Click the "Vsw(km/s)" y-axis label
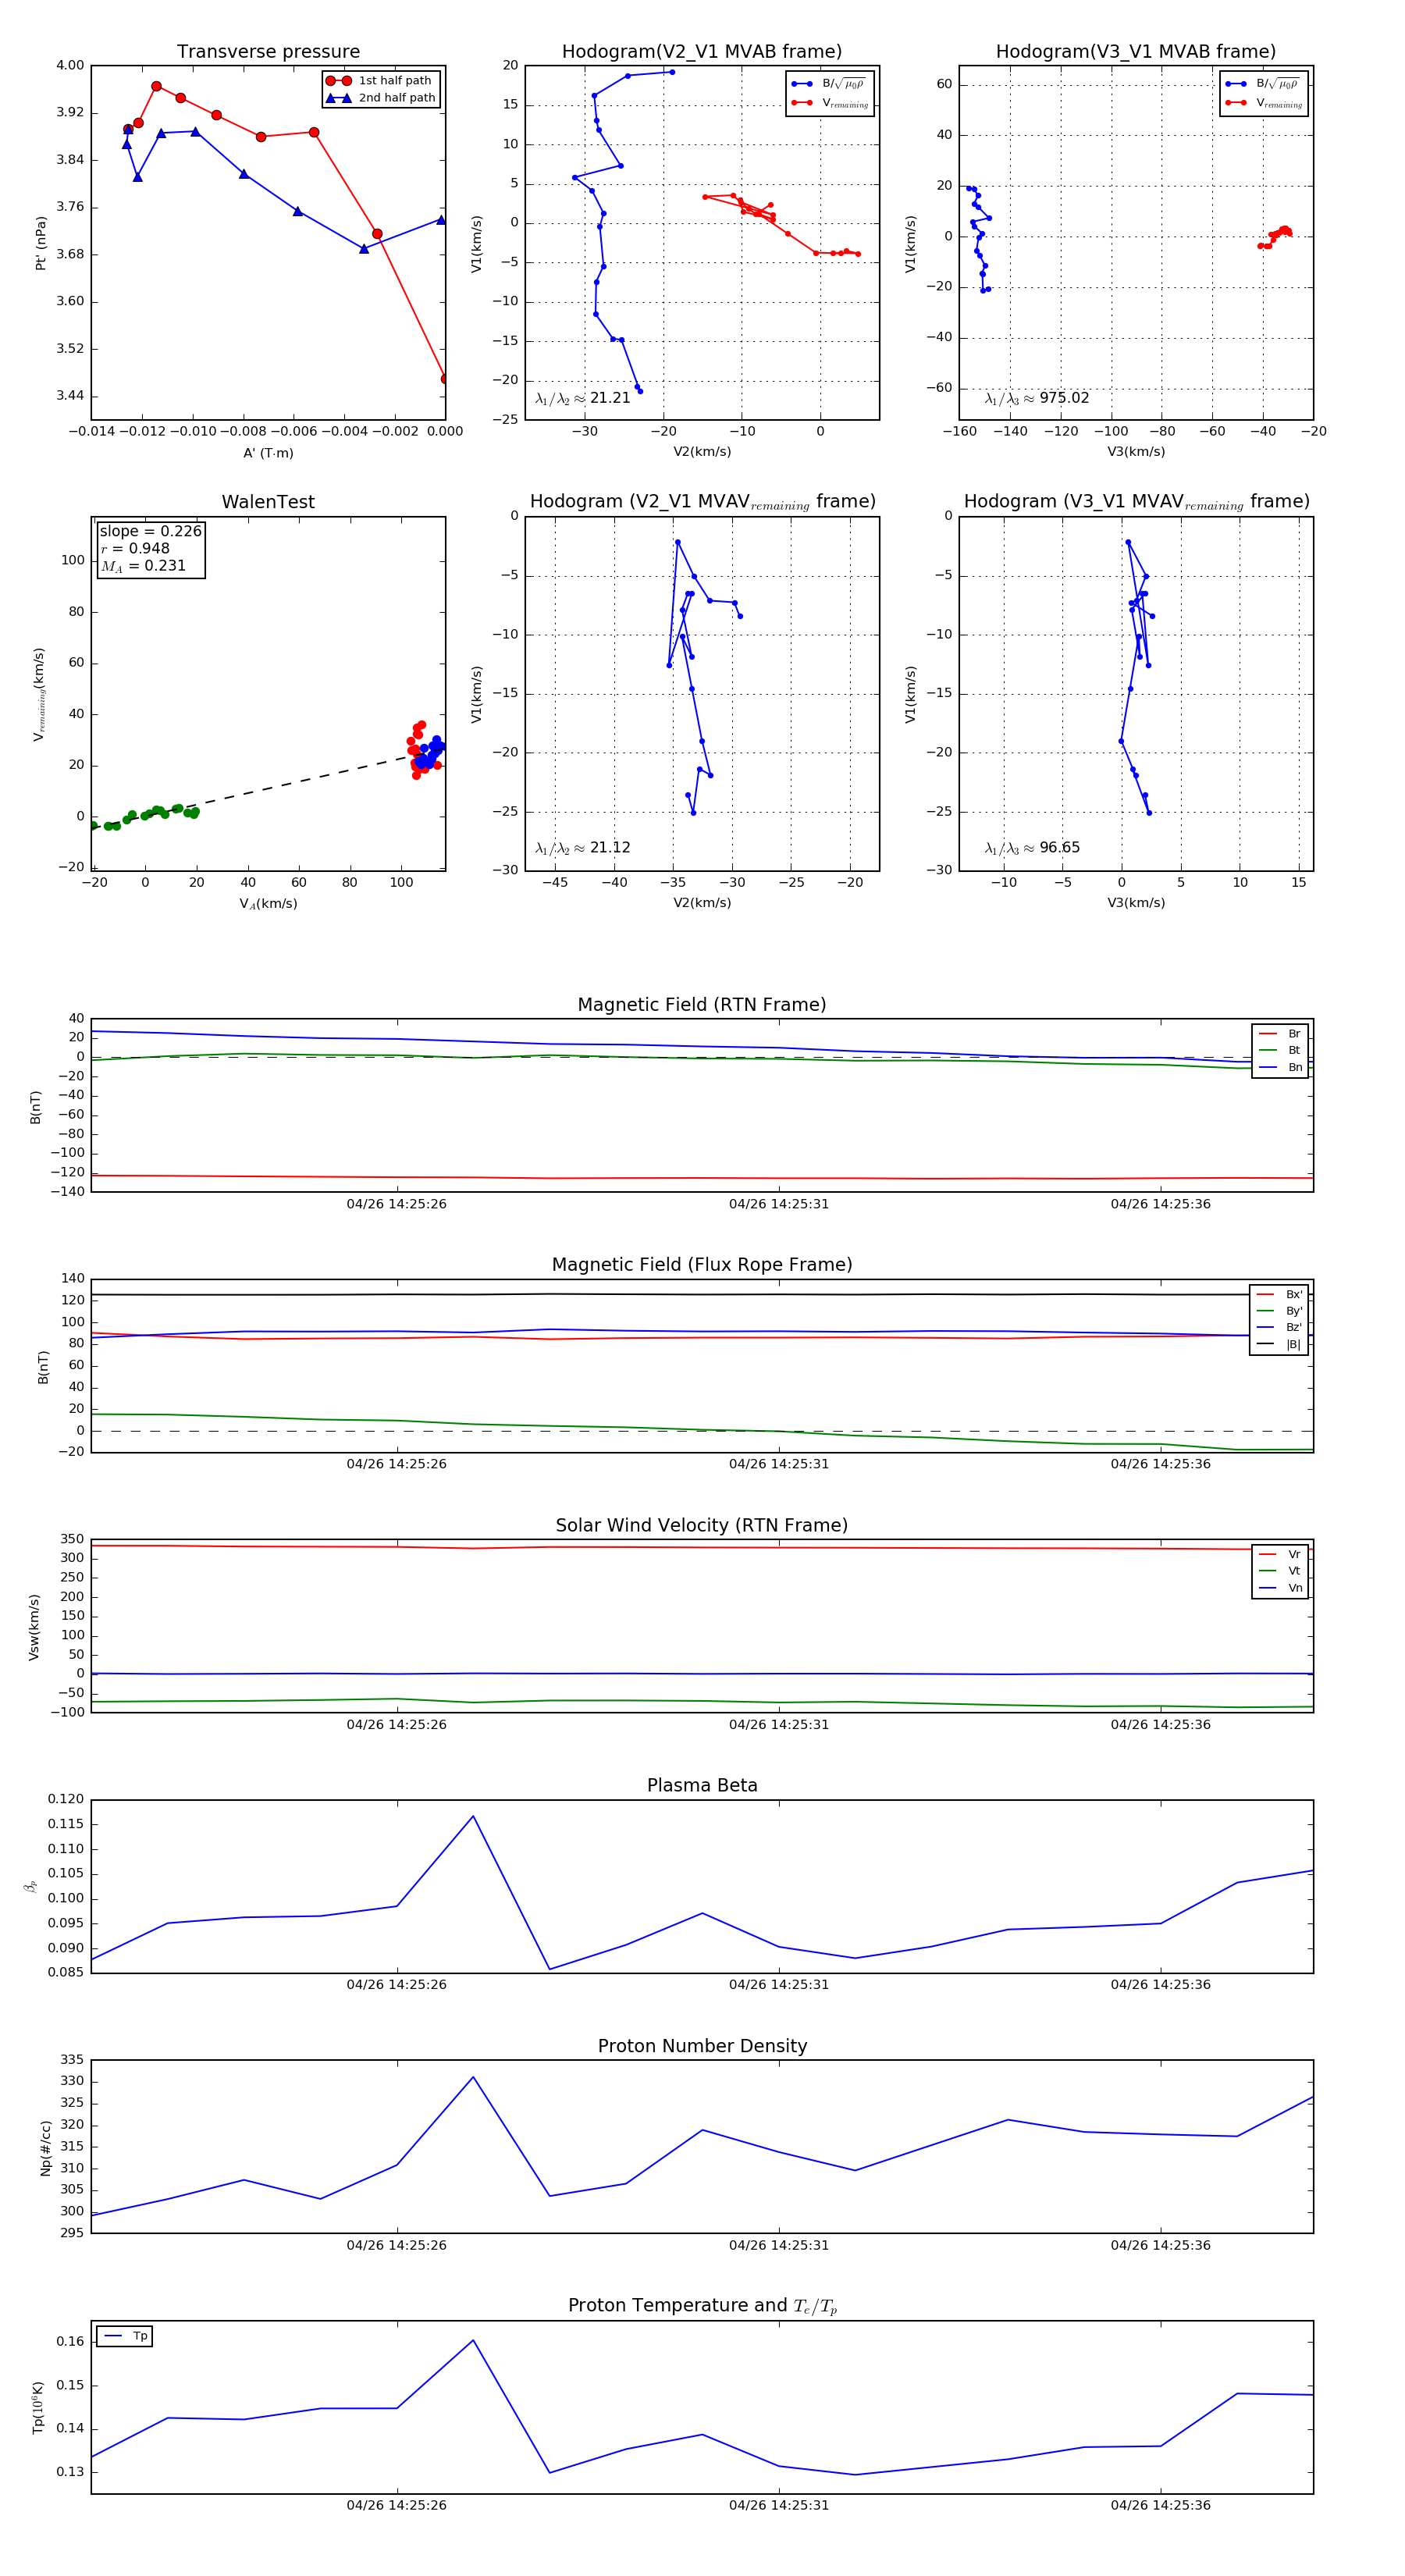1405x2576 pixels. pos(34,1627)
